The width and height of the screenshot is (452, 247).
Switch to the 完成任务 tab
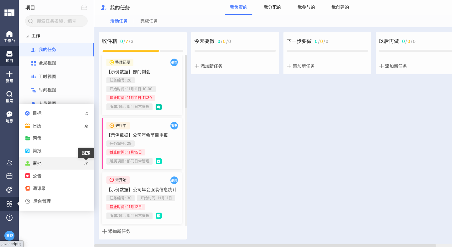[149, 21]
